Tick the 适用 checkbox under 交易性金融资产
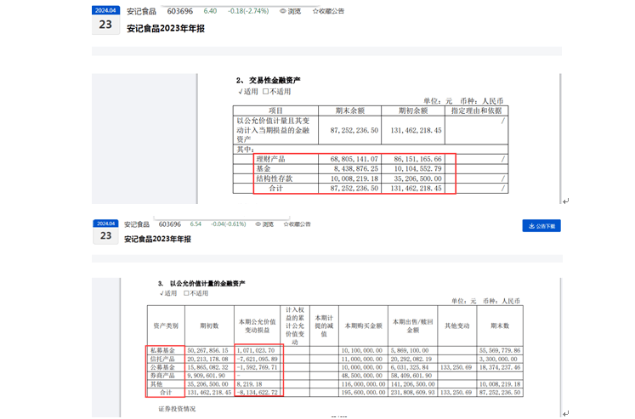635x419 pixels. click(241, 92)
